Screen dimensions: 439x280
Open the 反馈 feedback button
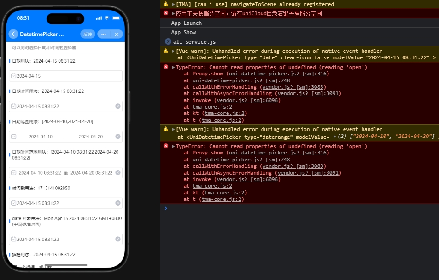click(88, 34)
